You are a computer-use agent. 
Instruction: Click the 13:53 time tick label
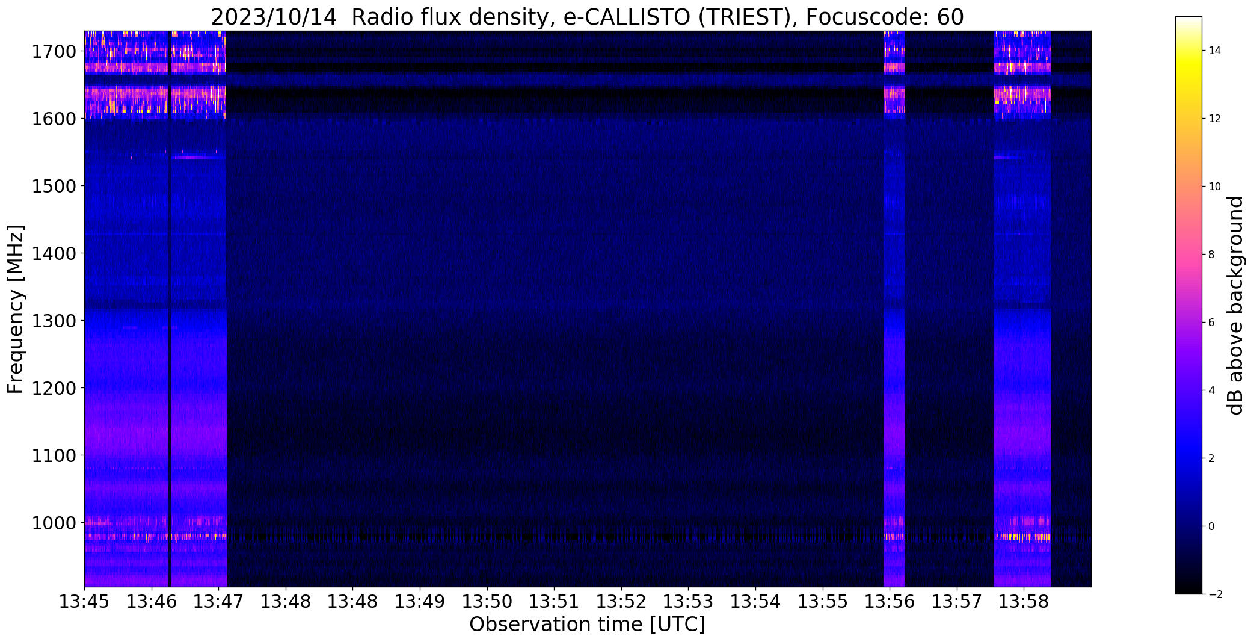(x=688, y=602)
